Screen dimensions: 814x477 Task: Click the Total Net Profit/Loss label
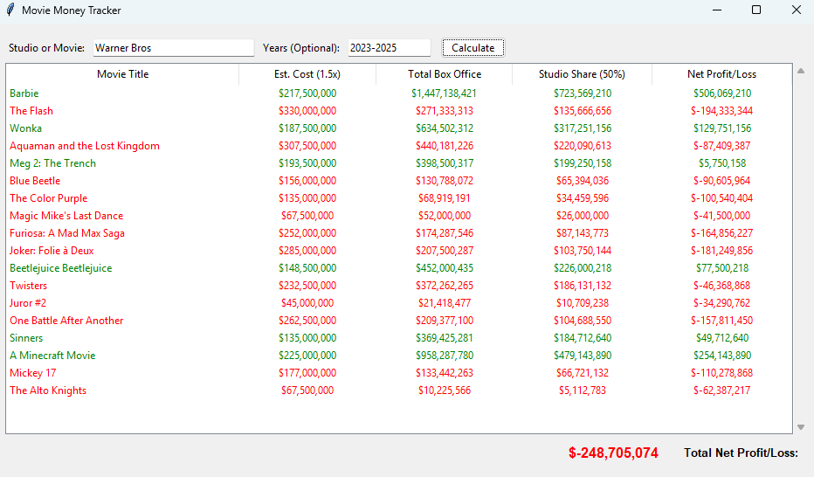coord(741,453)
